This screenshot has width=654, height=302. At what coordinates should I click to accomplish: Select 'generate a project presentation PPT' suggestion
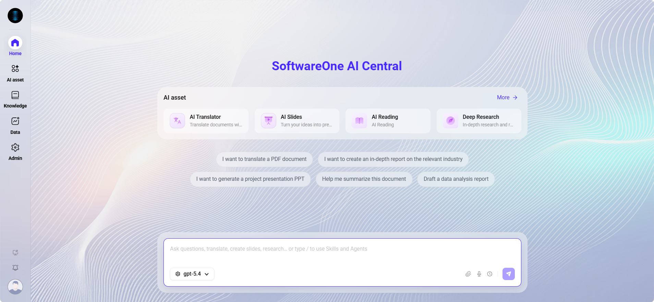[x=250, y=179]
